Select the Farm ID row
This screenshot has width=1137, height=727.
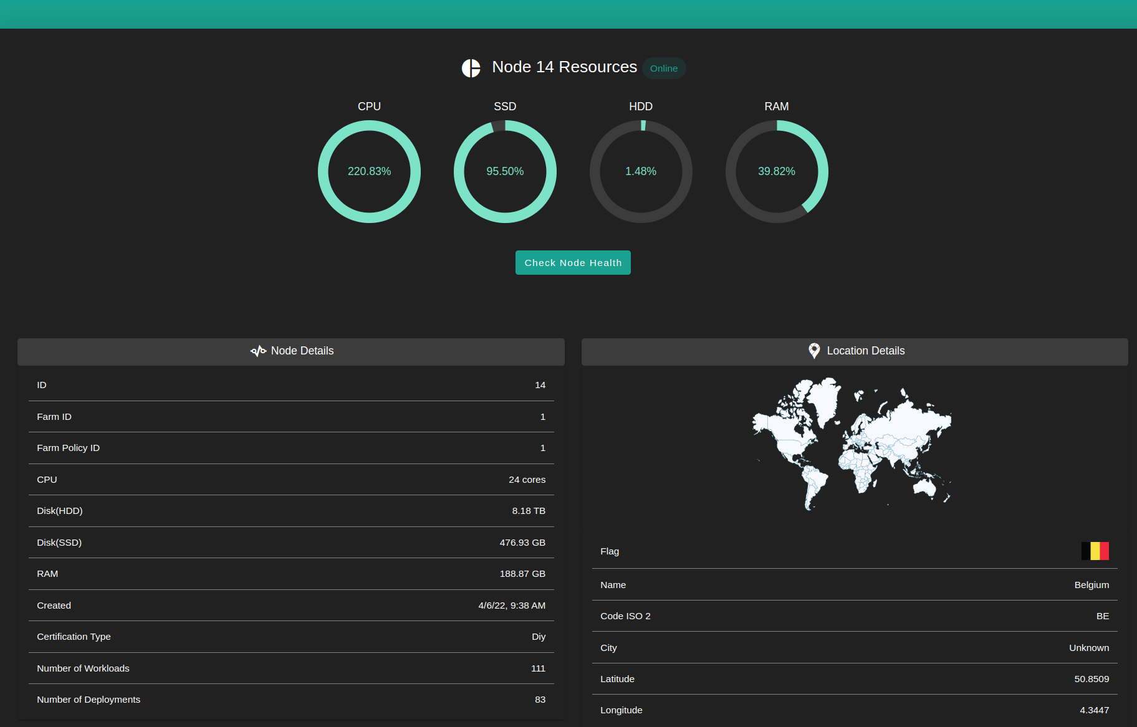[x=291, y=417]
